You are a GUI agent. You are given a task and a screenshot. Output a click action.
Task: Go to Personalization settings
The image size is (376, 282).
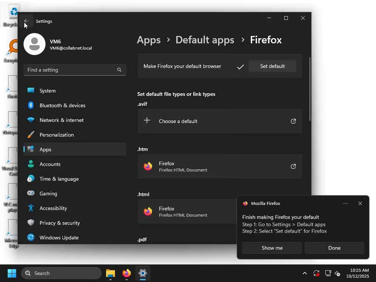57,135
